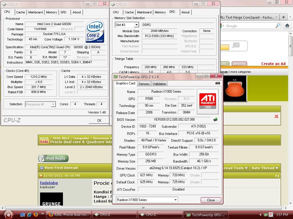Click the GRUNGE avatar thumbnail

(x=52, y=199)
